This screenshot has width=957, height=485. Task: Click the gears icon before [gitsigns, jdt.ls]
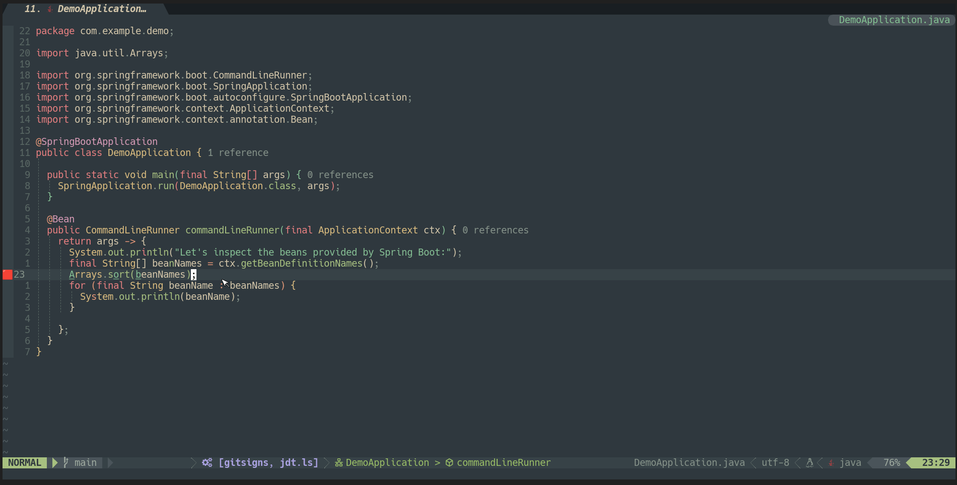pyautogui.click(x=207, y=462)
